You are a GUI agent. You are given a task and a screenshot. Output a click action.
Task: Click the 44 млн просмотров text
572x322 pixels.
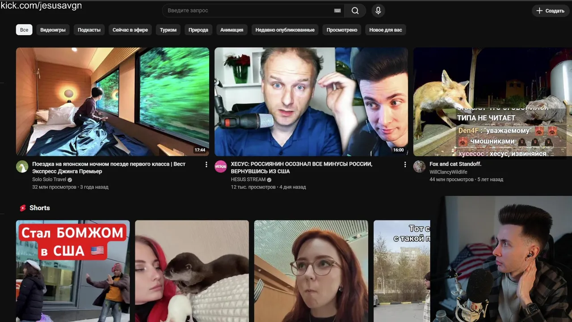(x=451, y=179)
